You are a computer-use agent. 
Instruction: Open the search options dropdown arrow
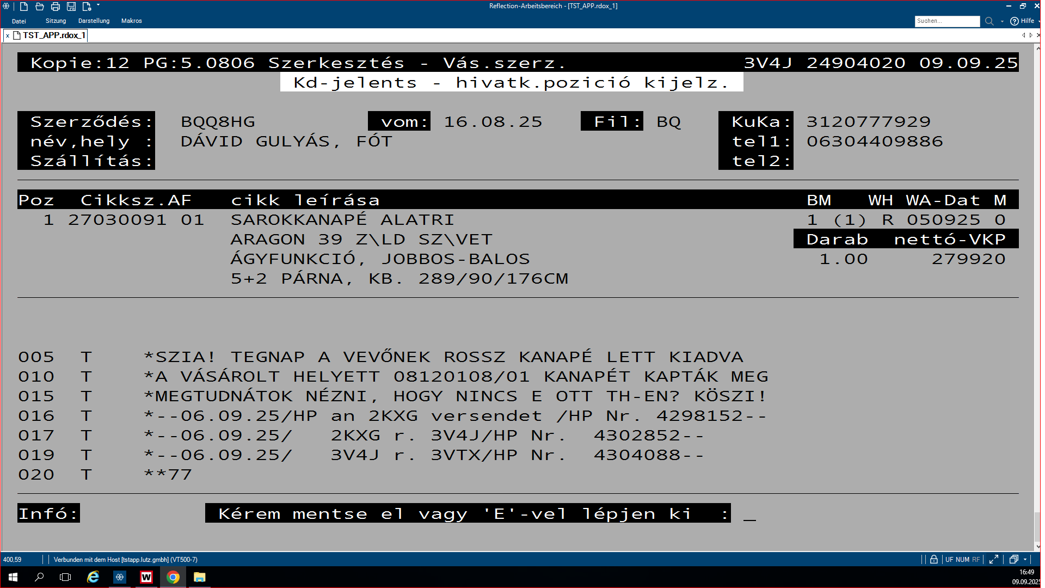(x=1002, y=22)
